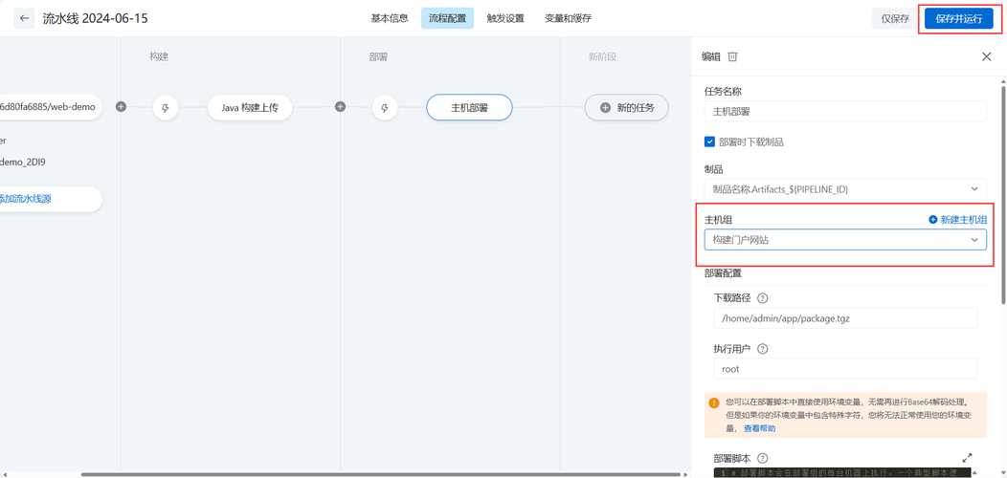Click the 构建 stage header
This screenshot has height=478, width=1007.
tap(159, 56)
